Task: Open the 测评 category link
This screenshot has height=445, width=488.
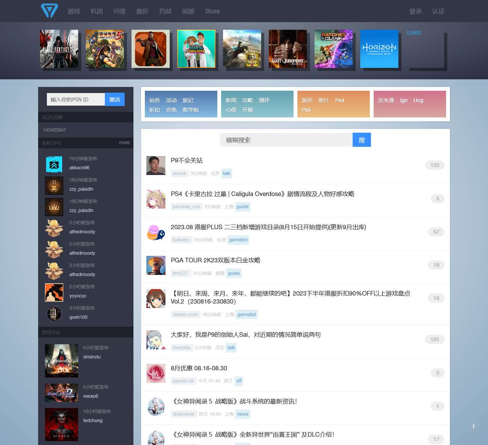Action: coord(264,100)
